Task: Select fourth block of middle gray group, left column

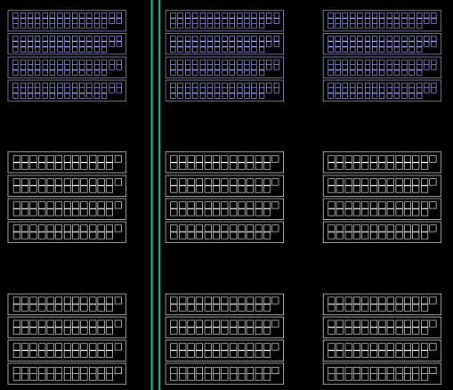Action: tap(67, 232)
